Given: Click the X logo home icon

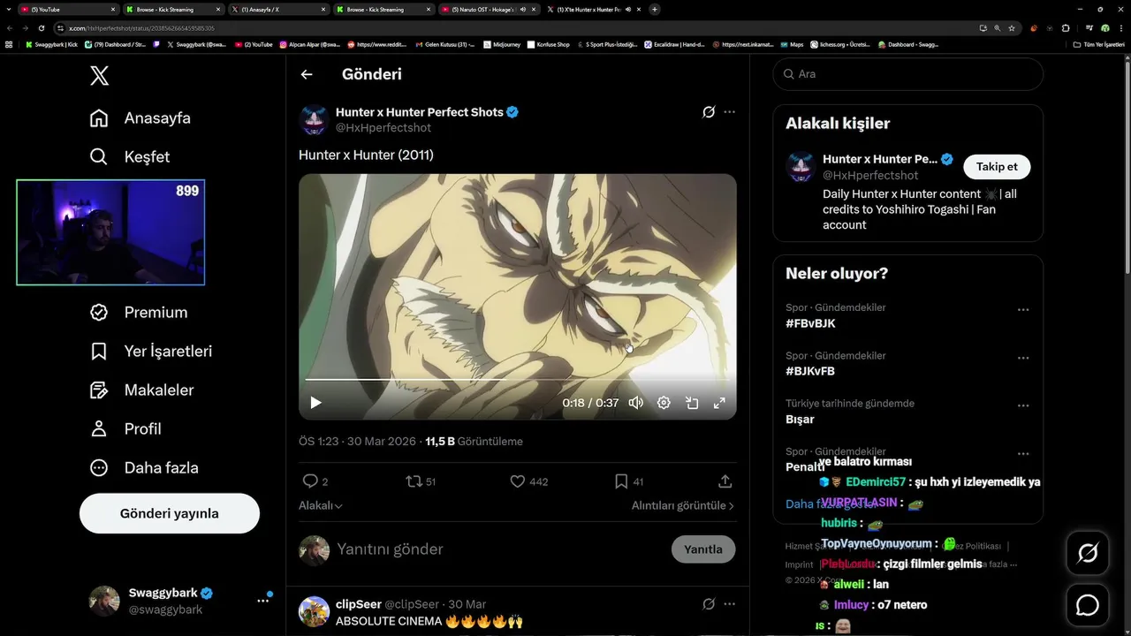Looking at the screenshot, I should tap(100, 75).
